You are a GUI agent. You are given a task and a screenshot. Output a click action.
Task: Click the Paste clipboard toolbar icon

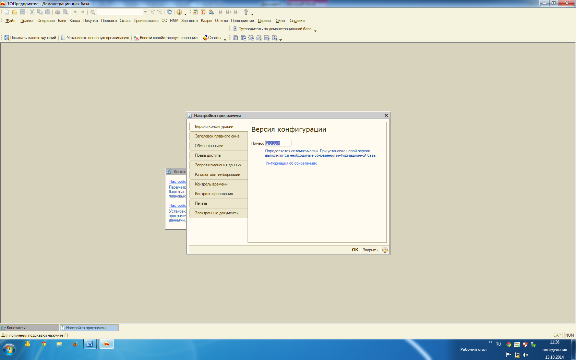48,12
